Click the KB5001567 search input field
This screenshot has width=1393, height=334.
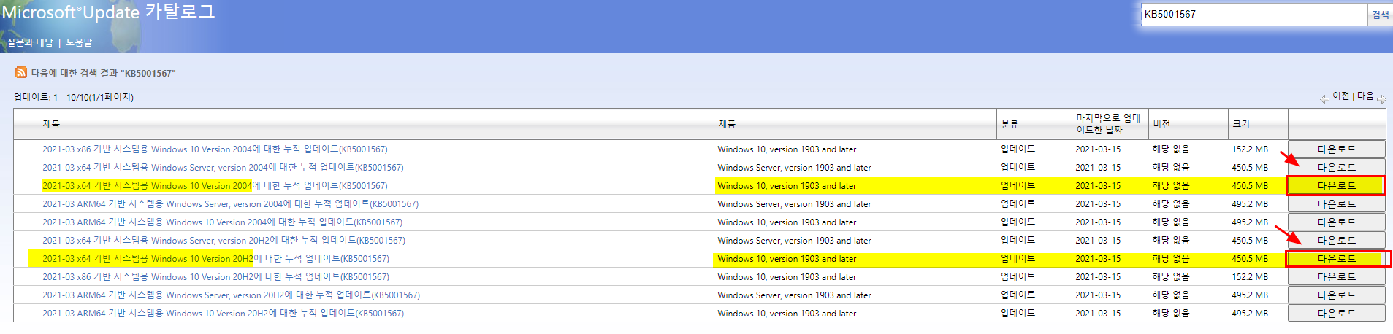1253,14
